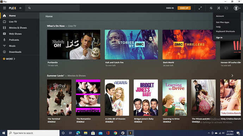Open The Romantics movie poster
Image resolution: width=243 pixels, height=136 pixels.
pos(88,97)
